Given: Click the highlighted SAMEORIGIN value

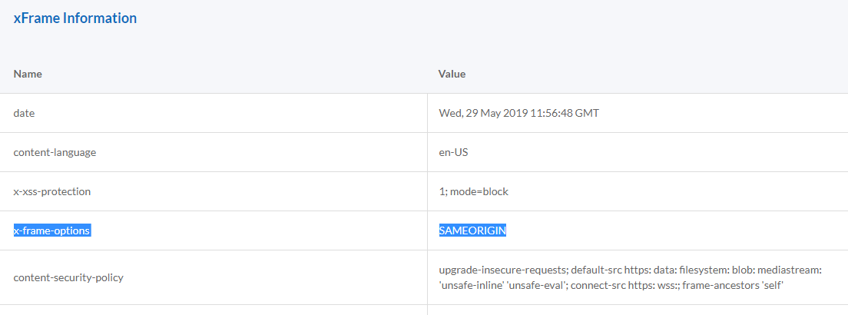Looking at the screenshot, I should 472,230.
